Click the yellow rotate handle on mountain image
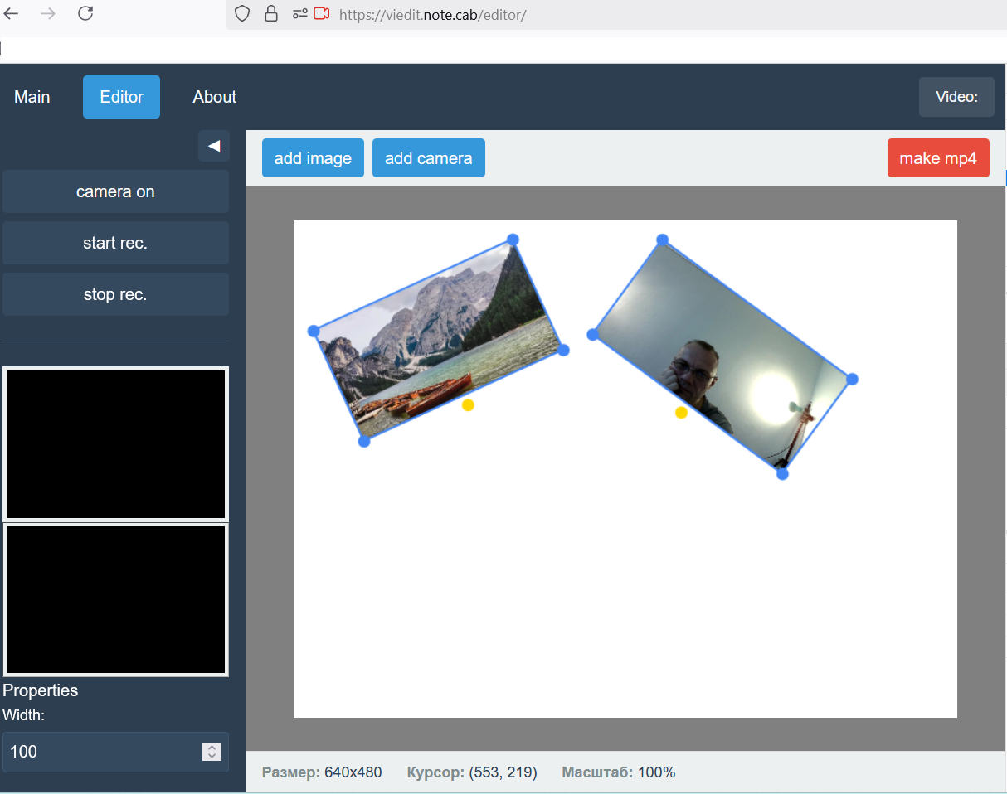Viewport: 1007px width, 794px height. click(x=468, y=405)
